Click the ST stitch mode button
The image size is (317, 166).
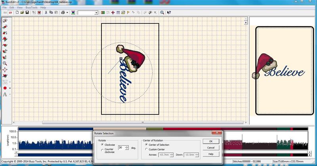click(11, 13)
